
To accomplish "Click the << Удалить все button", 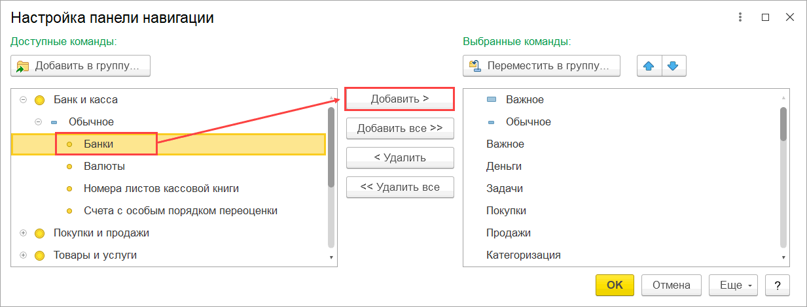I will tap(400, 187).
